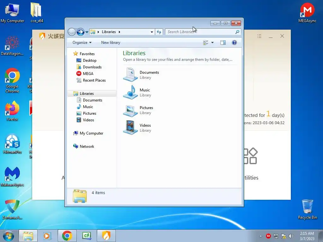Create a New library

(x=111, y=43)
